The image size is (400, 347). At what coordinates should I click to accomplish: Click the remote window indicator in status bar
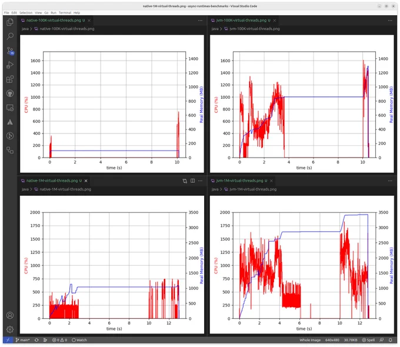8,340
